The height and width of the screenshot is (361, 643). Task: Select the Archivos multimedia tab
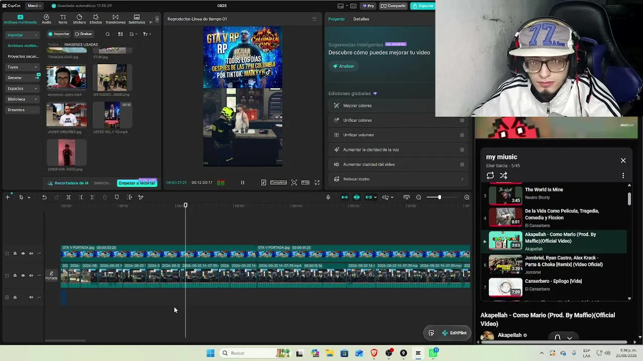tap(20, 20)
